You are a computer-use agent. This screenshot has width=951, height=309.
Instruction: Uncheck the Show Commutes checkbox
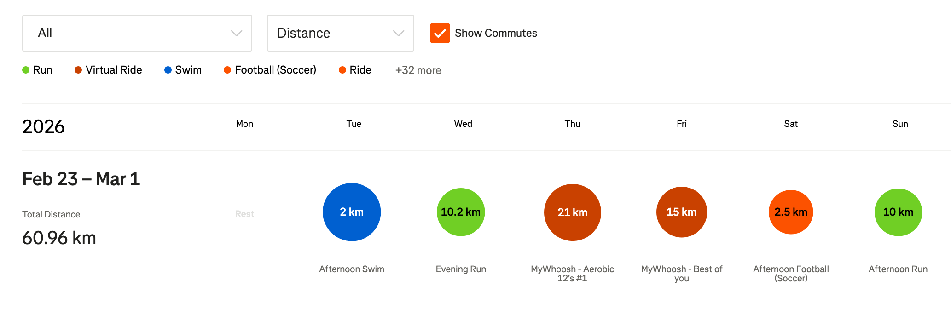(440, 33)
